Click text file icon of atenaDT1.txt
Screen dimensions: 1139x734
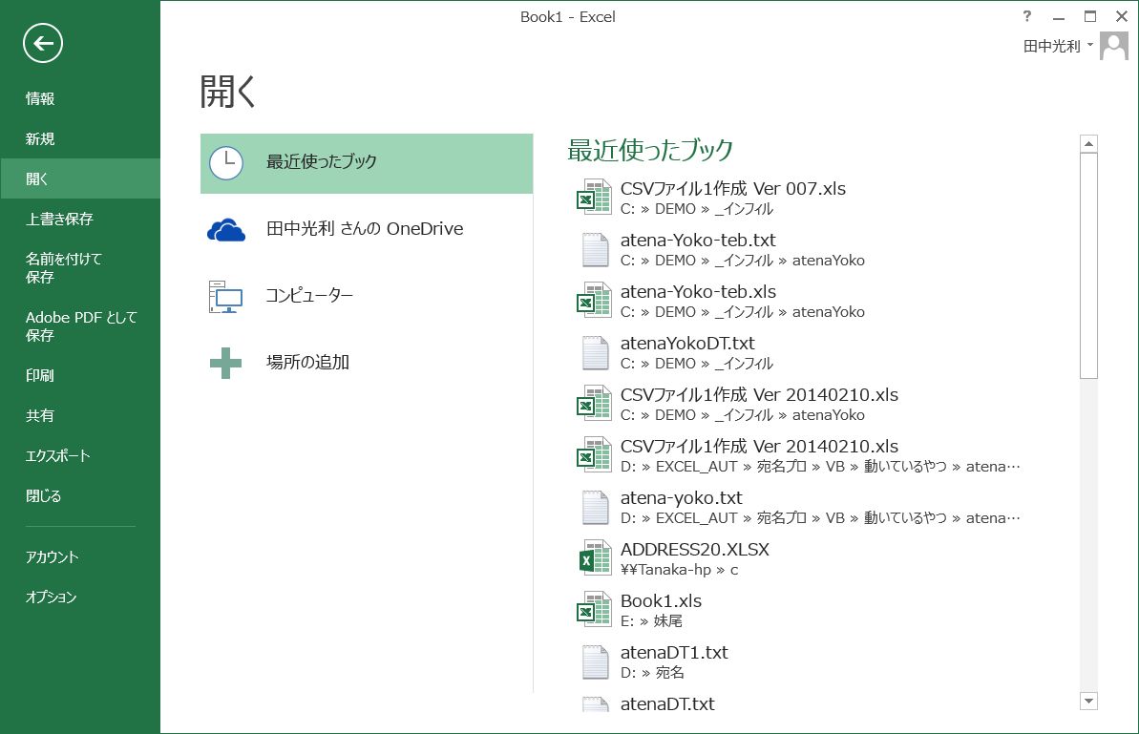[x=596, y=661]
